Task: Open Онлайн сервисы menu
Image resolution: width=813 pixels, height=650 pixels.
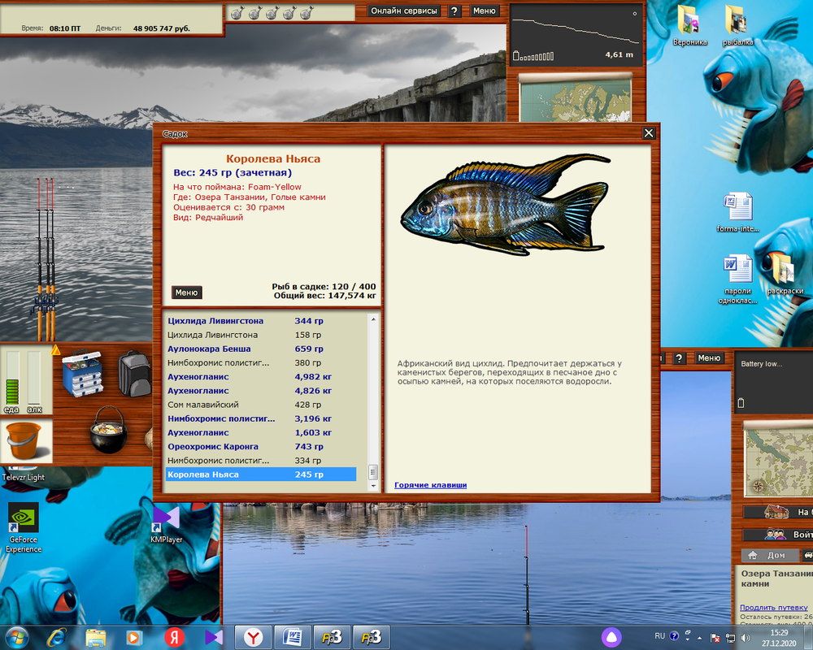Action: pyautogui.click(x=404, y=11)
